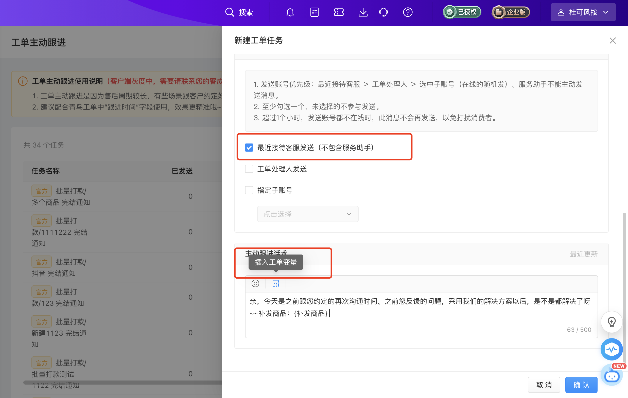
Task: Click the 已授权 authorization badge
Action: [462, 12]
